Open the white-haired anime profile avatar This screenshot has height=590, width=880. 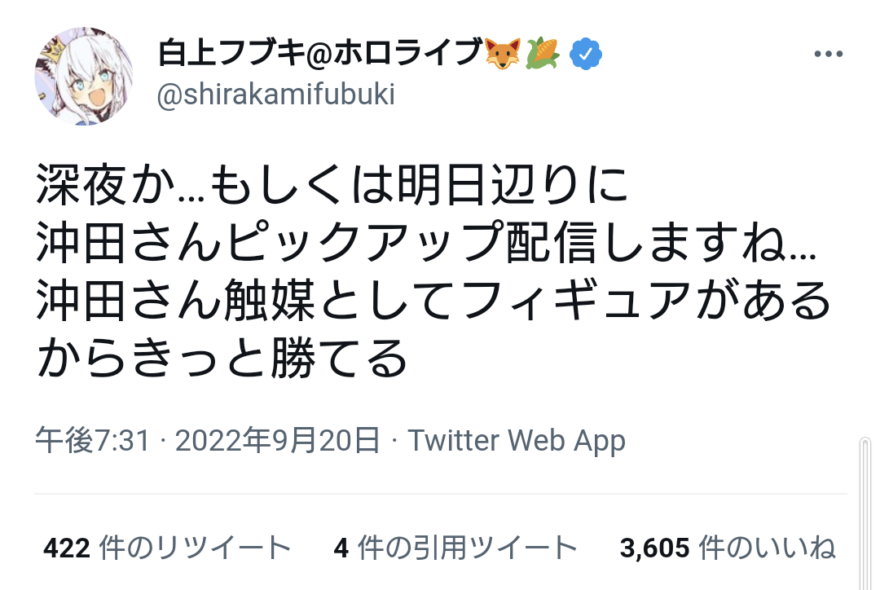83,76
